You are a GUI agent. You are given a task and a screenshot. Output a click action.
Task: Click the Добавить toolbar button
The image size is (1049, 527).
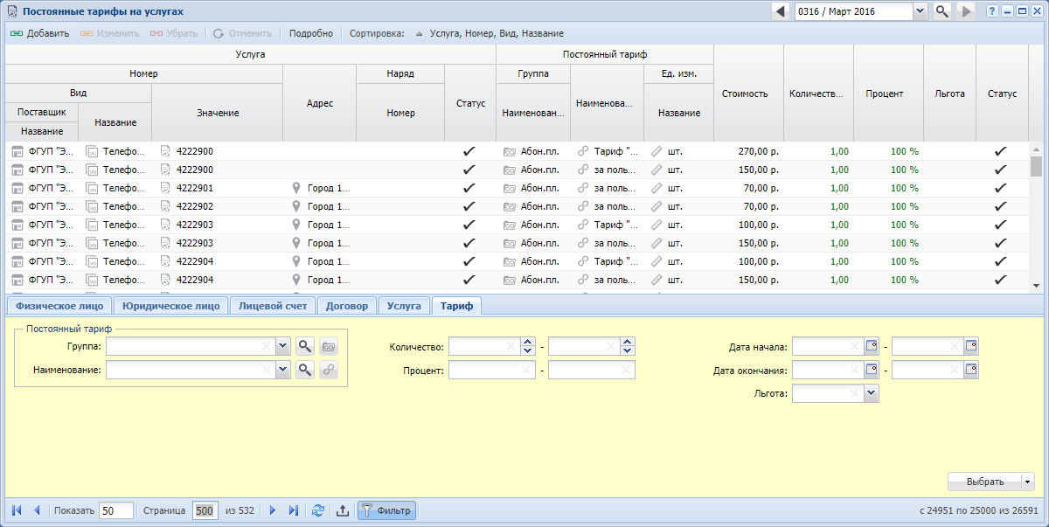40,33
